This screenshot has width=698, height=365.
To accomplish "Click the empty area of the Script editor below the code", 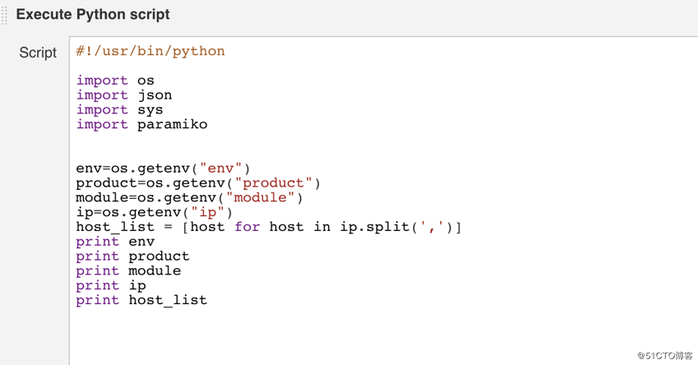I will [383, 336].
